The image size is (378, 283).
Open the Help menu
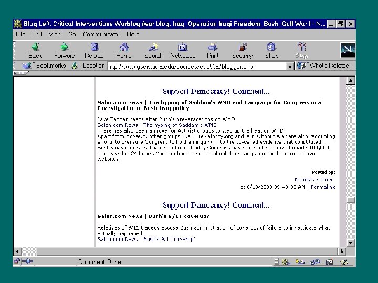(x=133, y=35)
